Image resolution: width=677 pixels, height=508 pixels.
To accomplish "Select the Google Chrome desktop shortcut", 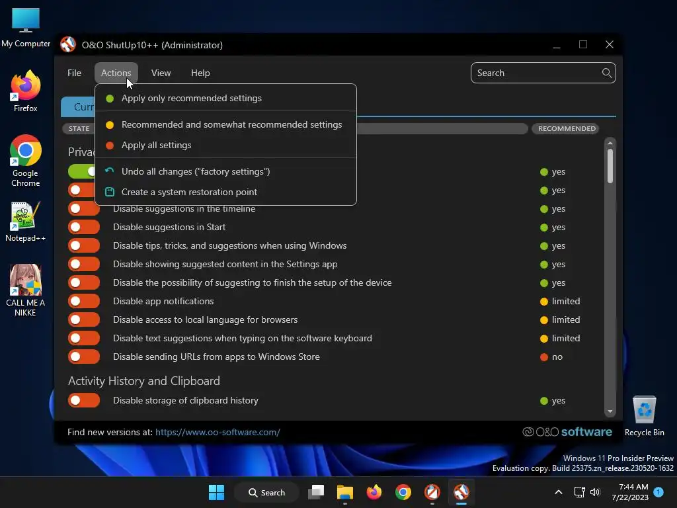I will (26, 161).
